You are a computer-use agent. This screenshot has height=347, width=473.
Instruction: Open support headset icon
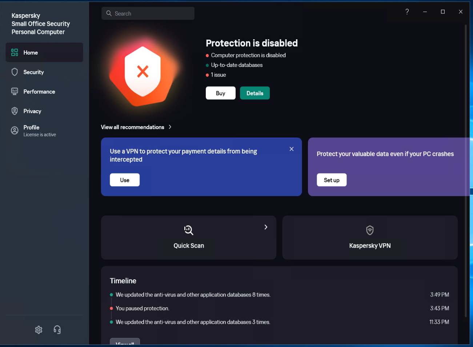tap(57, 330)
